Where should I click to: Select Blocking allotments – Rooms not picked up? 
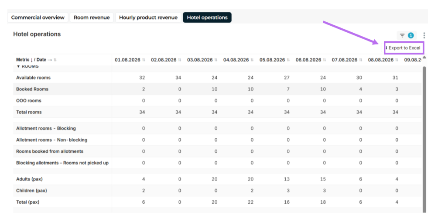pyautogui.click(x=62, y=163)
